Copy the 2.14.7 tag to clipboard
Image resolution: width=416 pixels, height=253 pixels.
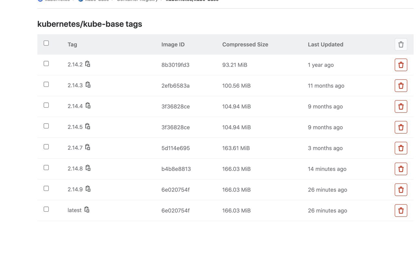click(x=87, y=147)
